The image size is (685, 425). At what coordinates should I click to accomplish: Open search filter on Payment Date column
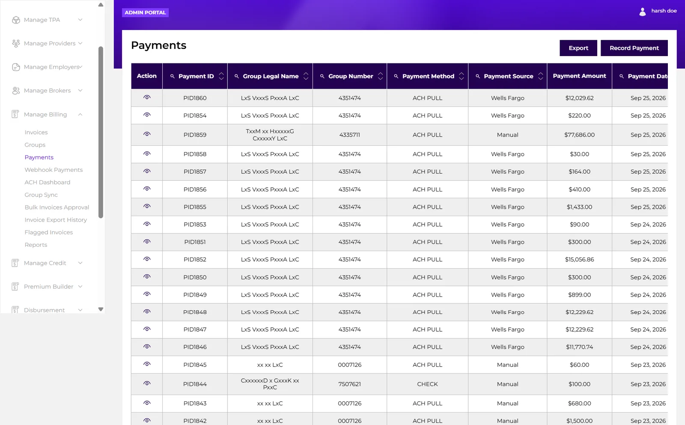pos(622,76)
